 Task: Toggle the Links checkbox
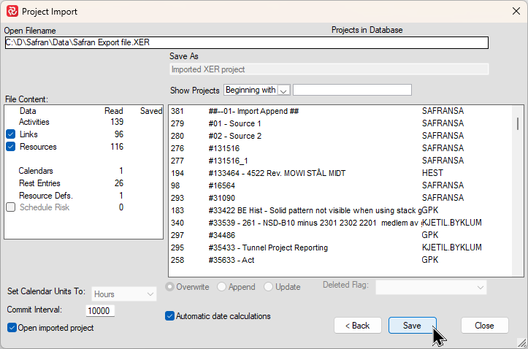tap(11, 134)
